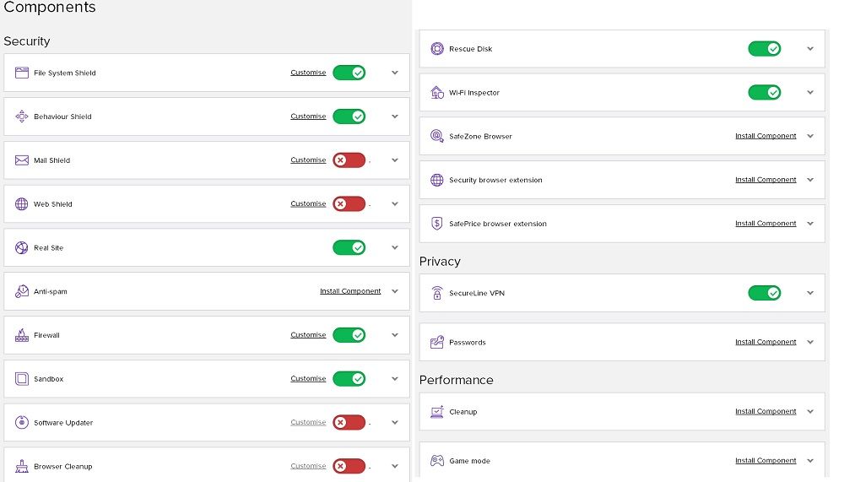Screen dimensions: 844x482
Task: Expand the Firewall row chevron
Action: (395, 335)
